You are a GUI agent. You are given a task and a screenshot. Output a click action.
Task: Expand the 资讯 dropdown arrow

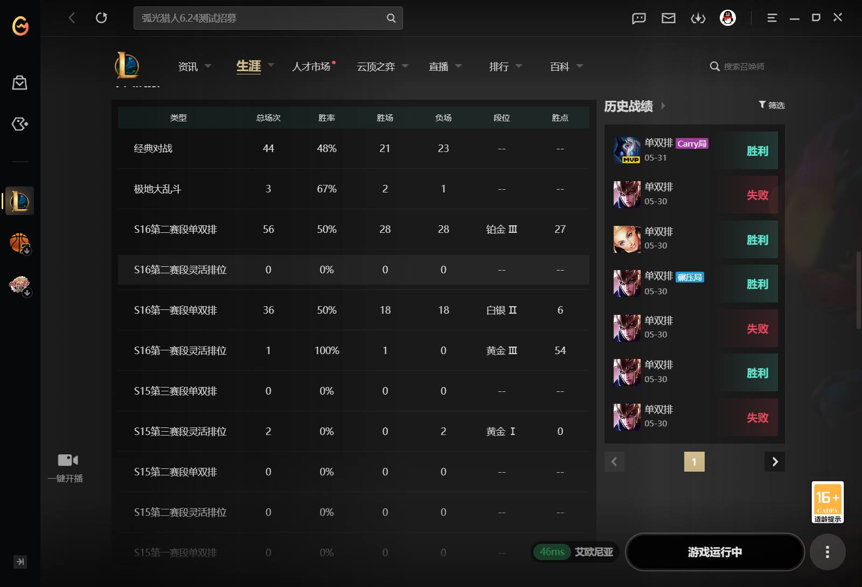208,66
